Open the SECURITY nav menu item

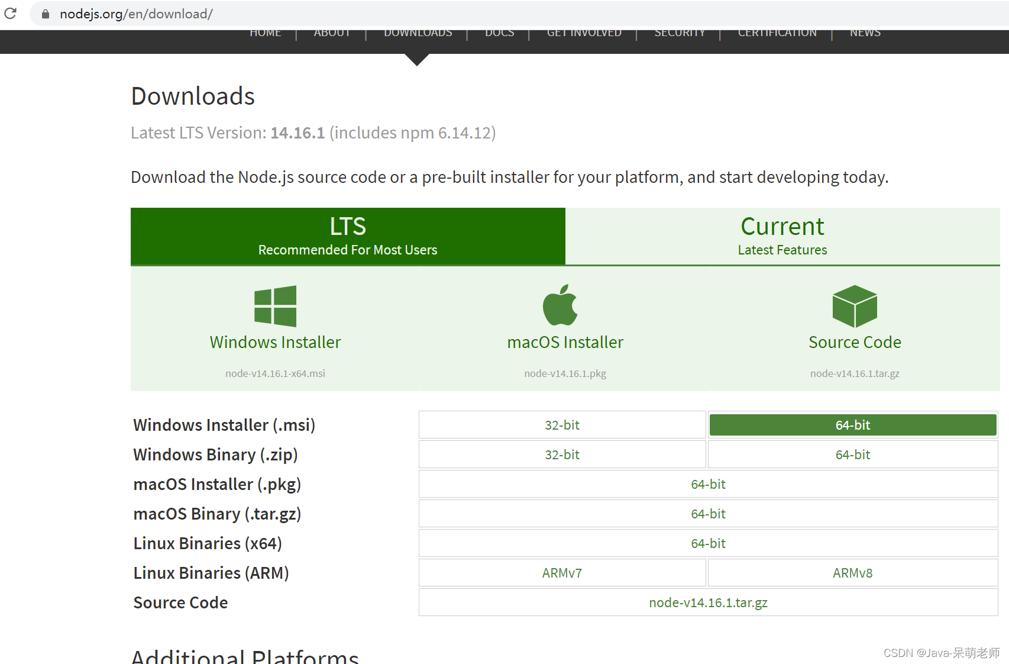pyautogui.click(x=680, y=33)
